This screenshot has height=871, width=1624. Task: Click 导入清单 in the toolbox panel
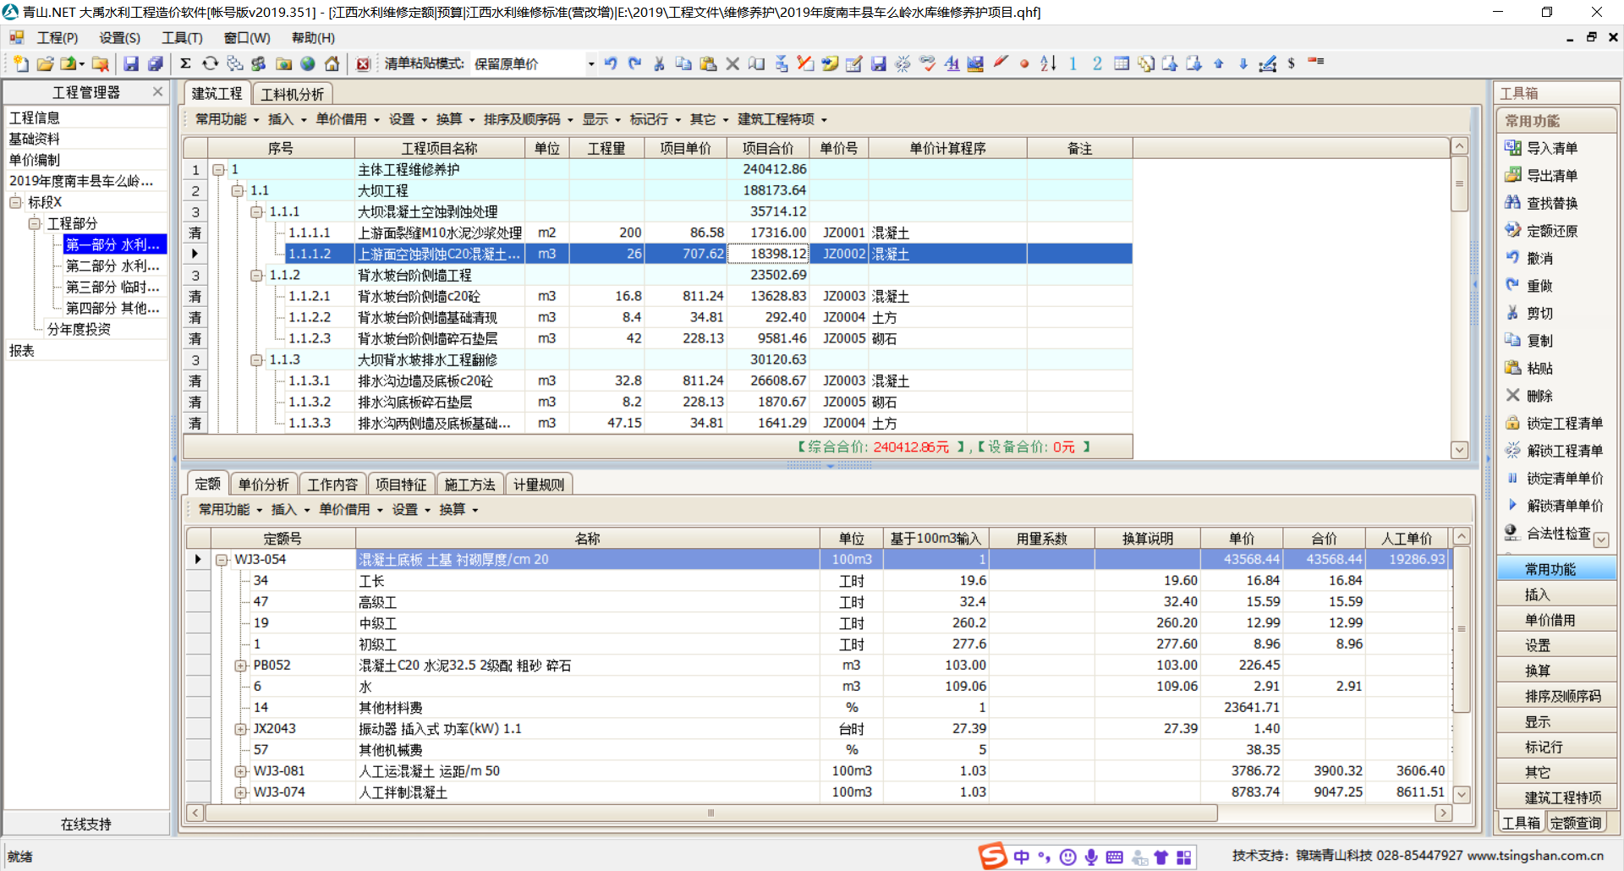coord(1551,148)
